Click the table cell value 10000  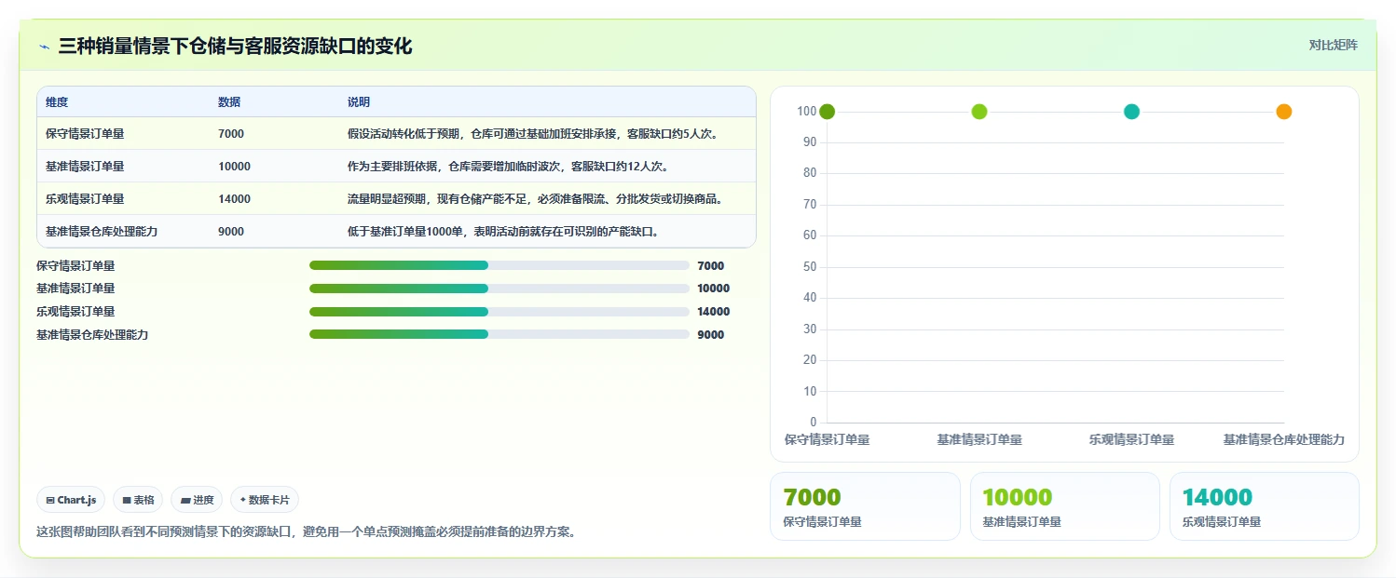234,167
